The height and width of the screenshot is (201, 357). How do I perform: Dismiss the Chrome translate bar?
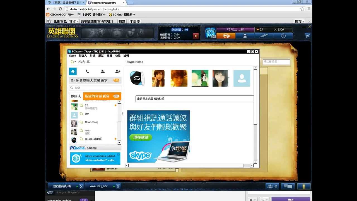[x=309, y=21]
